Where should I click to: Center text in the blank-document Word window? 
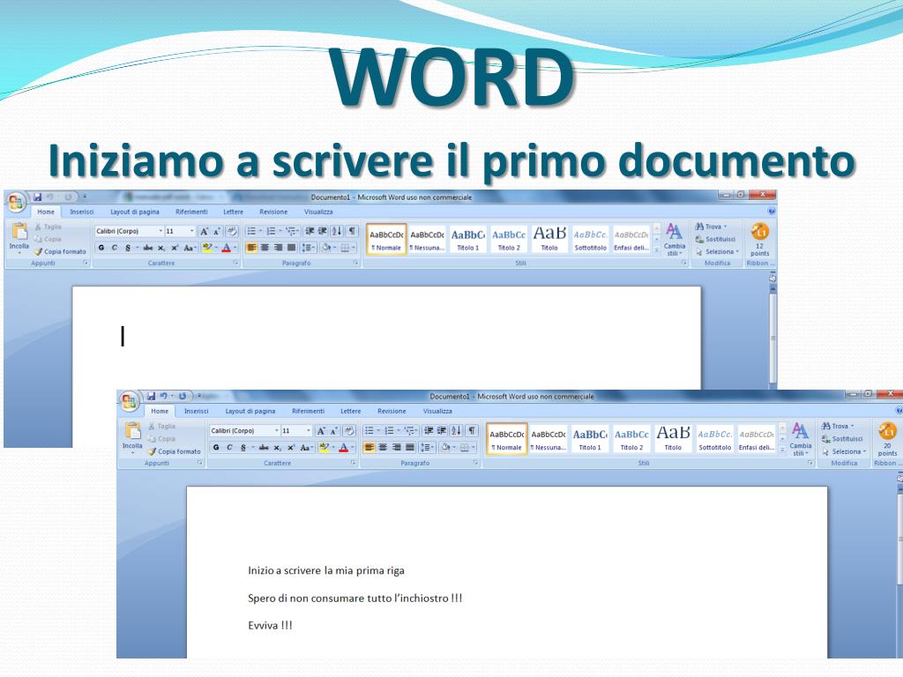265,248
